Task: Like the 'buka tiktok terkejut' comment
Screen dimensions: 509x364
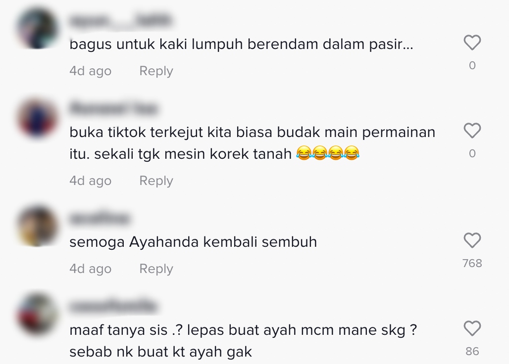Action: coord(472,131)
